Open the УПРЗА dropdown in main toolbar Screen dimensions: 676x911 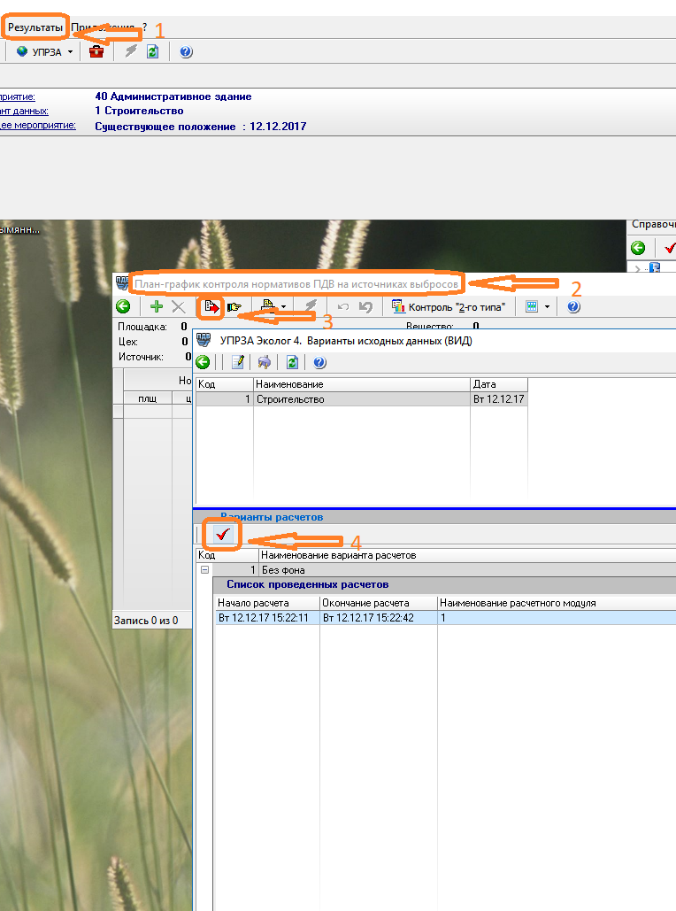[x=45, y=52]
